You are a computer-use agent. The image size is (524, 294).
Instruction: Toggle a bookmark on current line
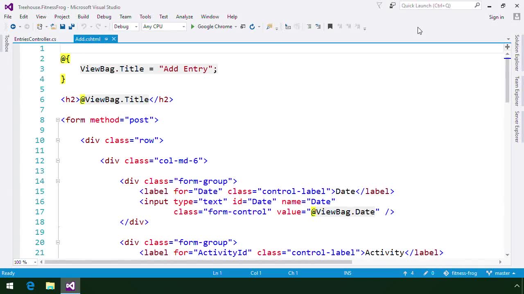pos(330,26)
